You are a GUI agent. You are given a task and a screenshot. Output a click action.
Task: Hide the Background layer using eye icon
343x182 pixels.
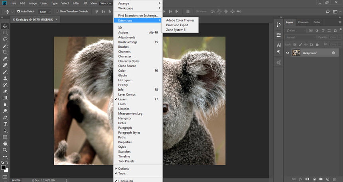(288, 53)
